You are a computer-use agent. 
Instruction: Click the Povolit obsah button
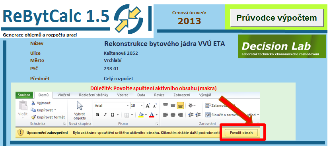[241, 133]
